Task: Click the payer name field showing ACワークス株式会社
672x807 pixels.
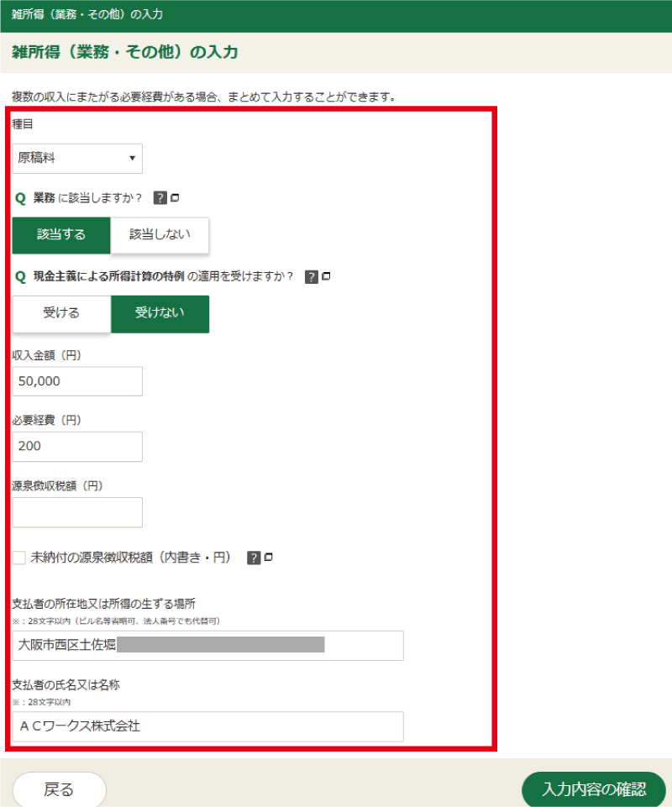Action: (x=207, y=726)
